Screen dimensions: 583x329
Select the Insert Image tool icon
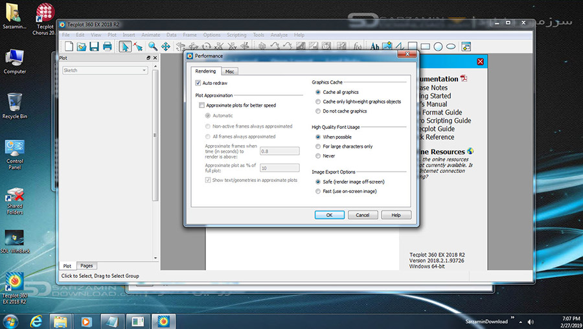click(x=387, y=47)
